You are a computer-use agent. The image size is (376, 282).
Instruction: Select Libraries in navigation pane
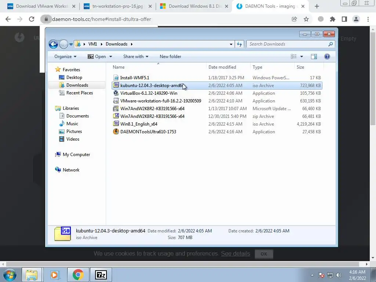pyautogui.click(x=71, y=108)
